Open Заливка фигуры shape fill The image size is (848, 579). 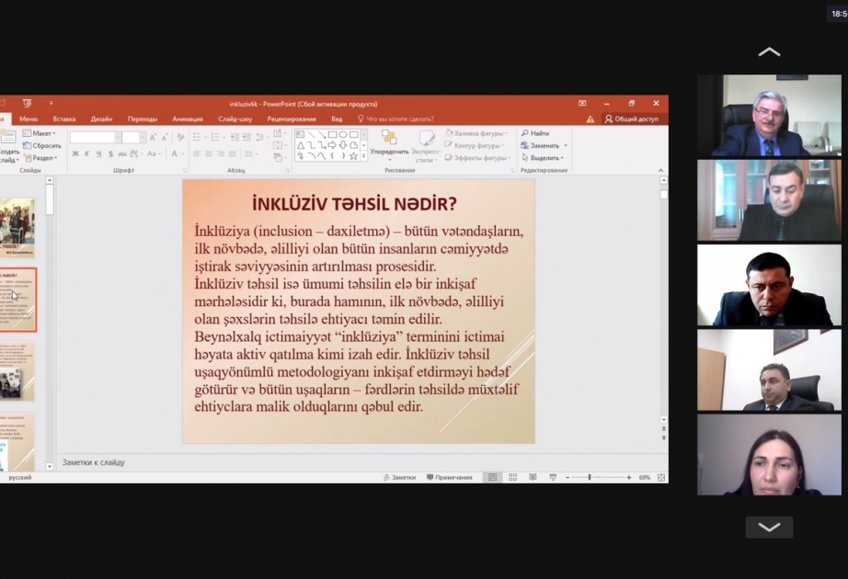point(476,133)
